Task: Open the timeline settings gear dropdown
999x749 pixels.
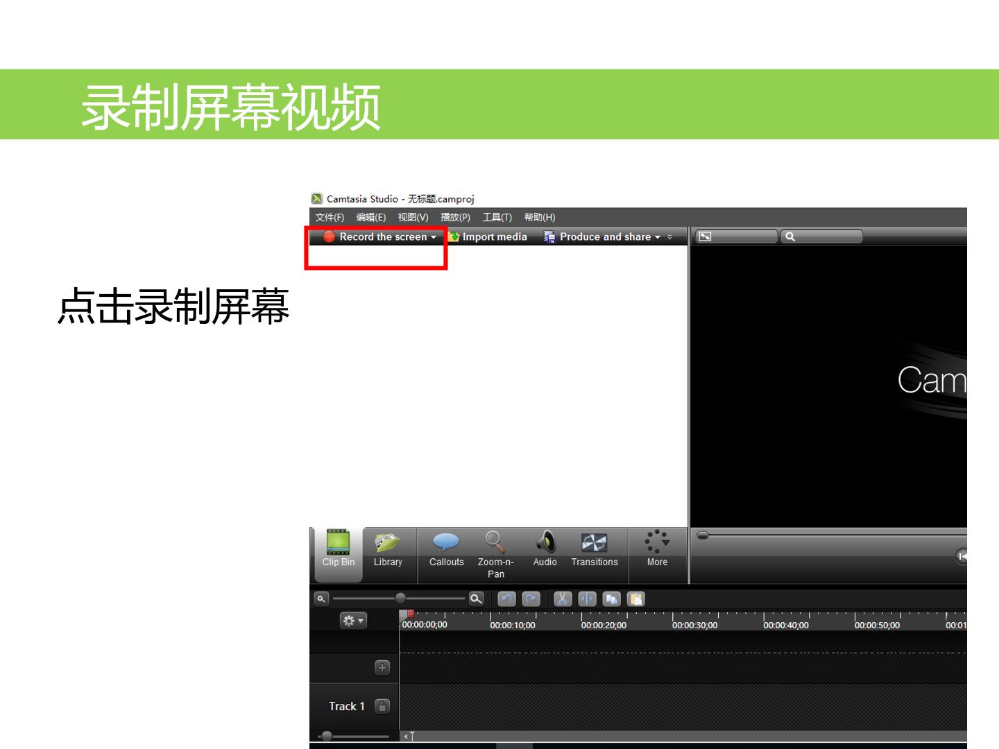Action: pyautogui.click(x=352, y=621)
